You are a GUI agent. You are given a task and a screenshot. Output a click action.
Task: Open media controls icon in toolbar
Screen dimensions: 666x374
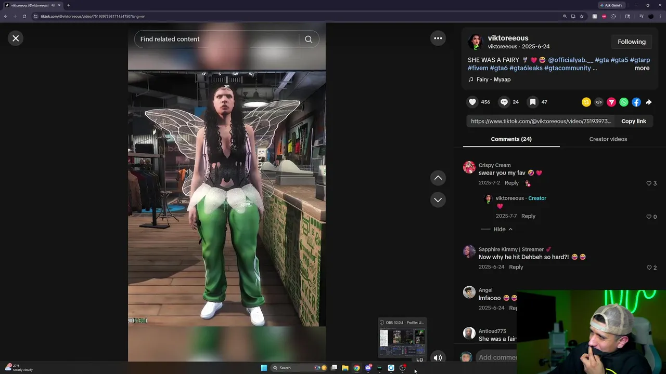point(642,16)
